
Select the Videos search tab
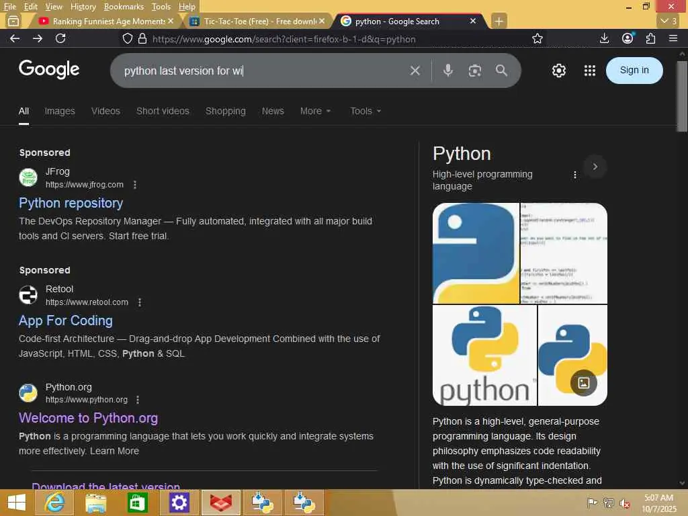(x=105, y=111)
